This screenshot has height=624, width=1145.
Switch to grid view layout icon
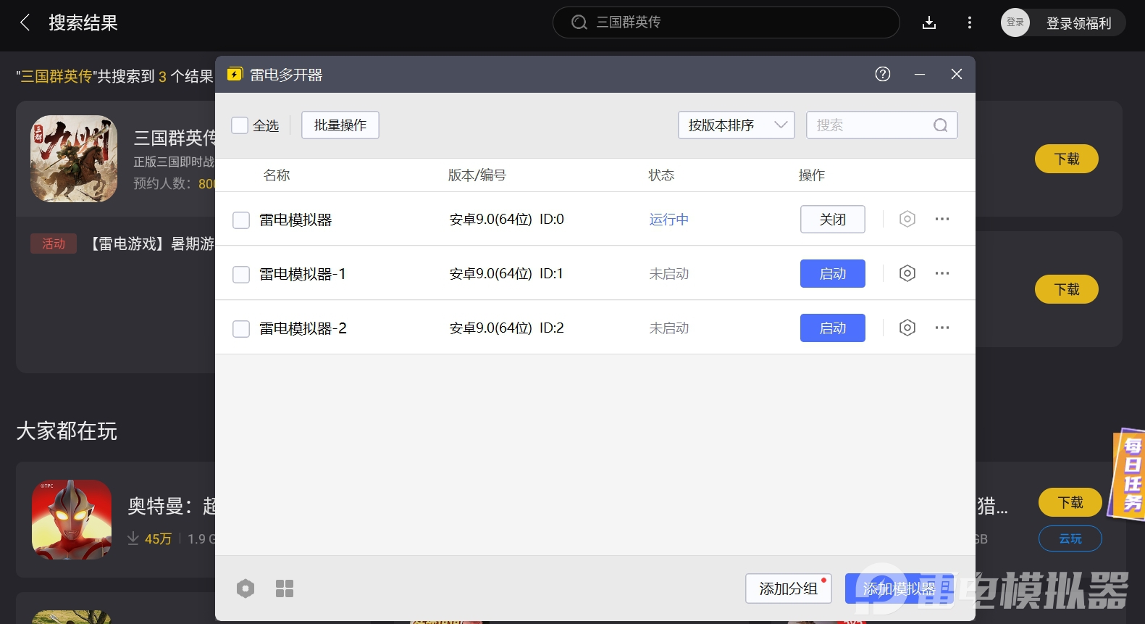tap(285, 588)
